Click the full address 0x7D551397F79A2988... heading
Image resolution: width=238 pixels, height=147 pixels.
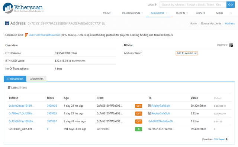[67, 23]
